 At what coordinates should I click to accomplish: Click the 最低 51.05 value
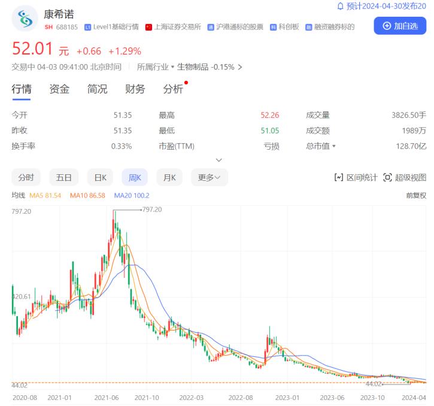coord(270,131)
